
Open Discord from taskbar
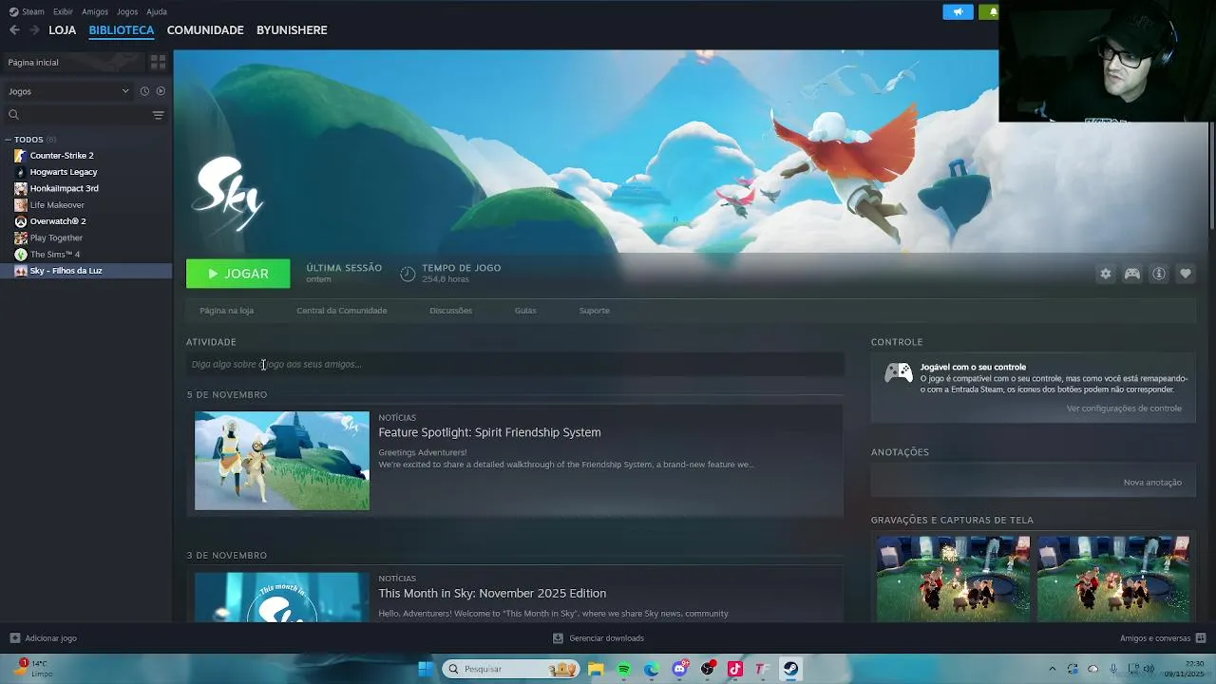[679, 669]
